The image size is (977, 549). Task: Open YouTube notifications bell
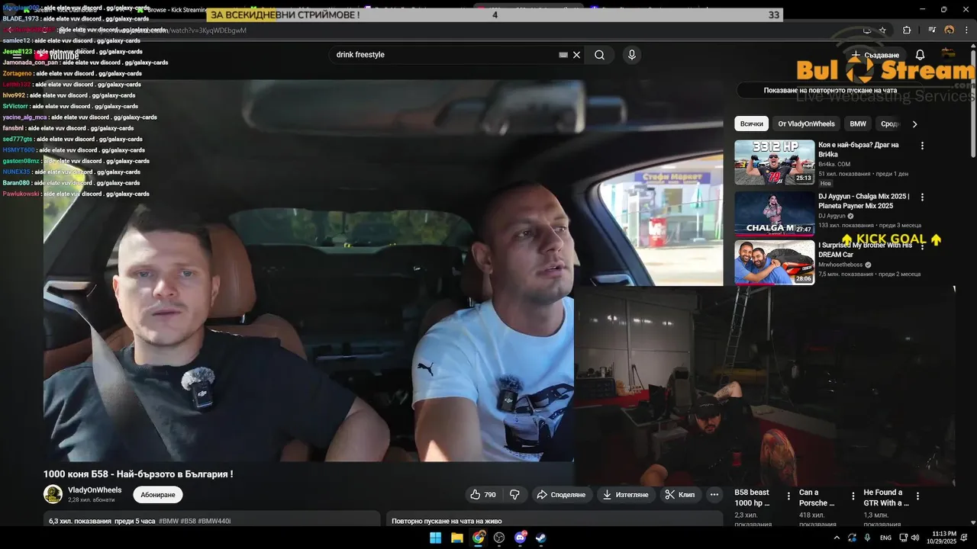tap(920, 55)
